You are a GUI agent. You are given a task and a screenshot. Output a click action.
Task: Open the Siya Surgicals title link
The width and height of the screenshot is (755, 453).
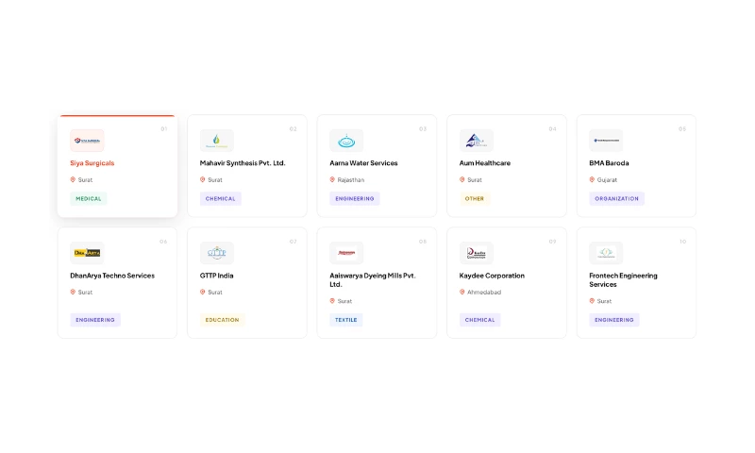92,163
